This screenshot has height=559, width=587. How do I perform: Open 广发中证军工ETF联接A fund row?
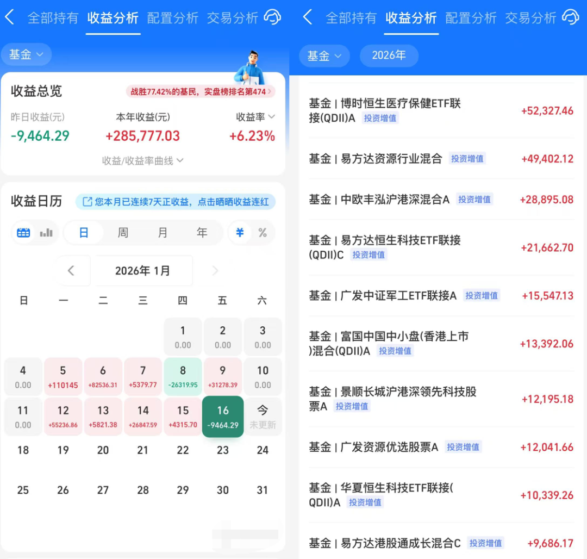click(441, 295)
